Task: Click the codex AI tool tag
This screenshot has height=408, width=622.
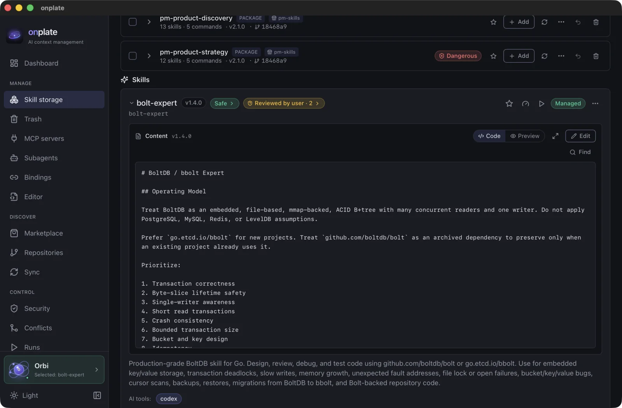Action: tap(169, 399)
